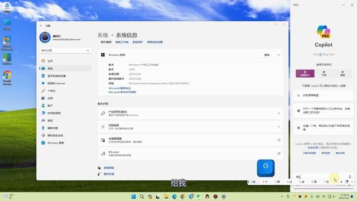Screen dimensions: 357x201
Task: Open 个性化 settings
Action: (x=65, y=90)
